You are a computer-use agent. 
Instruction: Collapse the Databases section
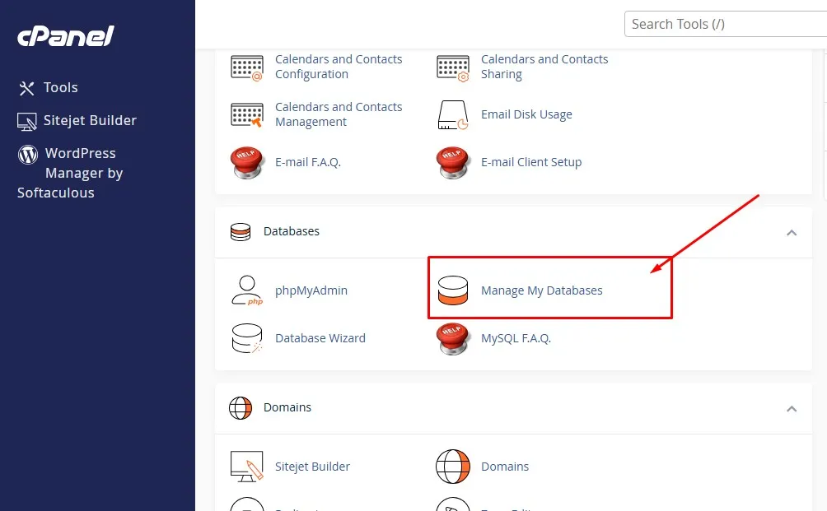click(x=792, y=232)
